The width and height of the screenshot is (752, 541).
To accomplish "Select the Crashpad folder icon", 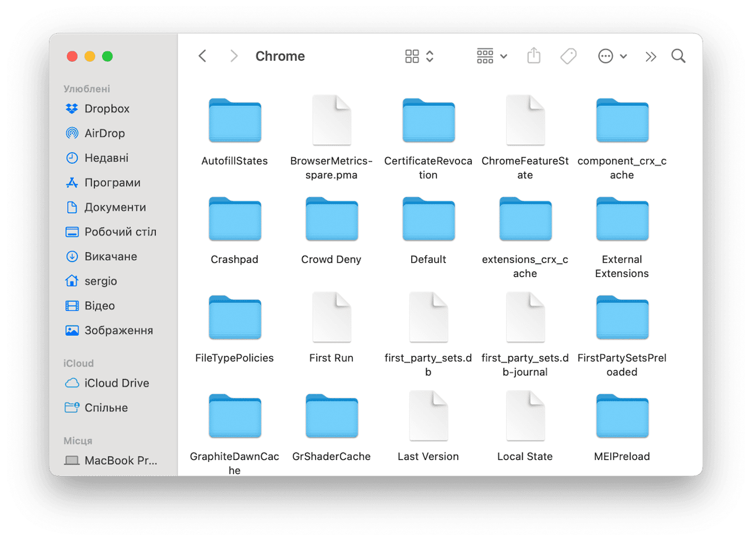I will [x=235, y=219].
